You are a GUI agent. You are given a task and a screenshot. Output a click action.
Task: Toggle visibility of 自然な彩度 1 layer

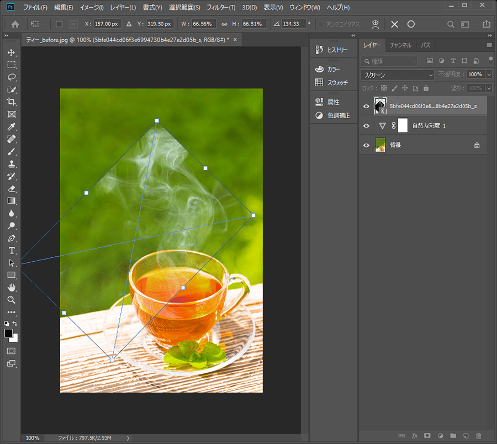tap(366, 126)
